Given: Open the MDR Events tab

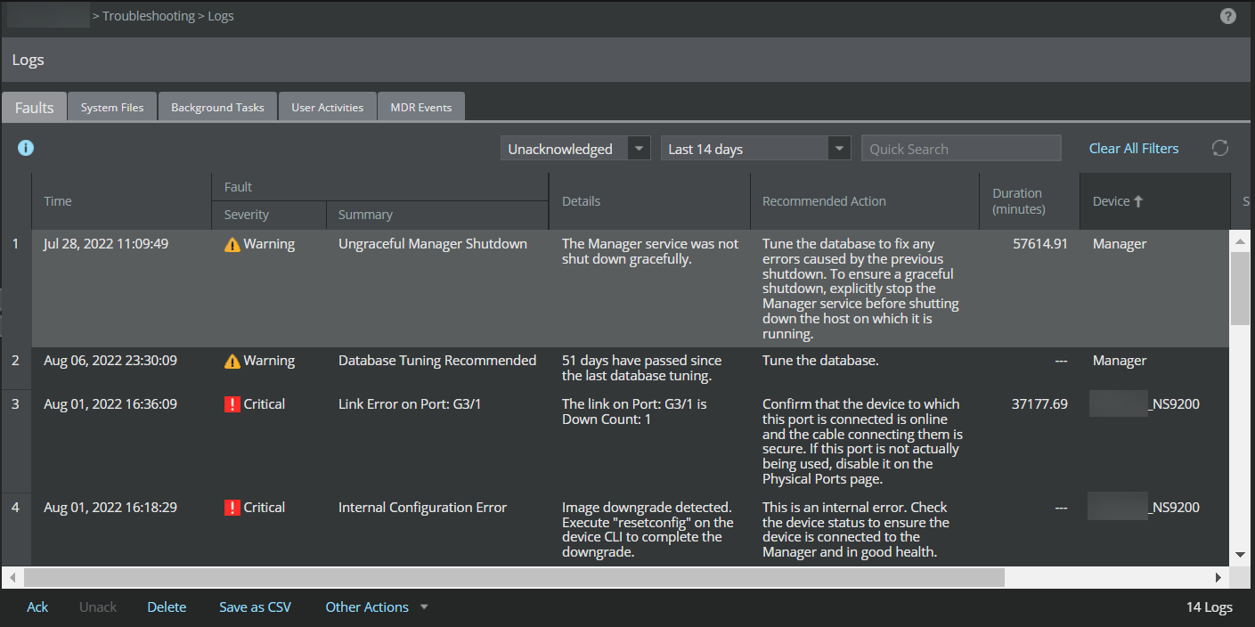Looking at the screenshot, I should [x=421, y=107].
